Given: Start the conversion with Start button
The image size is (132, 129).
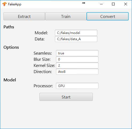Looking at the screenshot, I should pos(66,97).
